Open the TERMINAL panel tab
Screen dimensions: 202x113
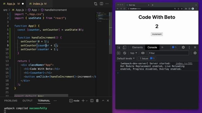click(44, 101)
